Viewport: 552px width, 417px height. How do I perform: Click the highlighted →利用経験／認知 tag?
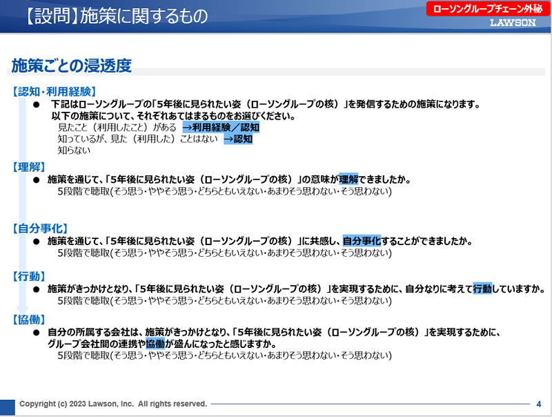(221, 127)
